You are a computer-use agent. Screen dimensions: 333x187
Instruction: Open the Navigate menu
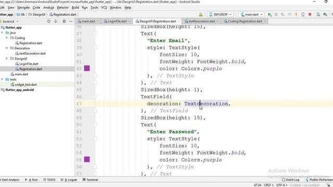[x=23, y=8]
